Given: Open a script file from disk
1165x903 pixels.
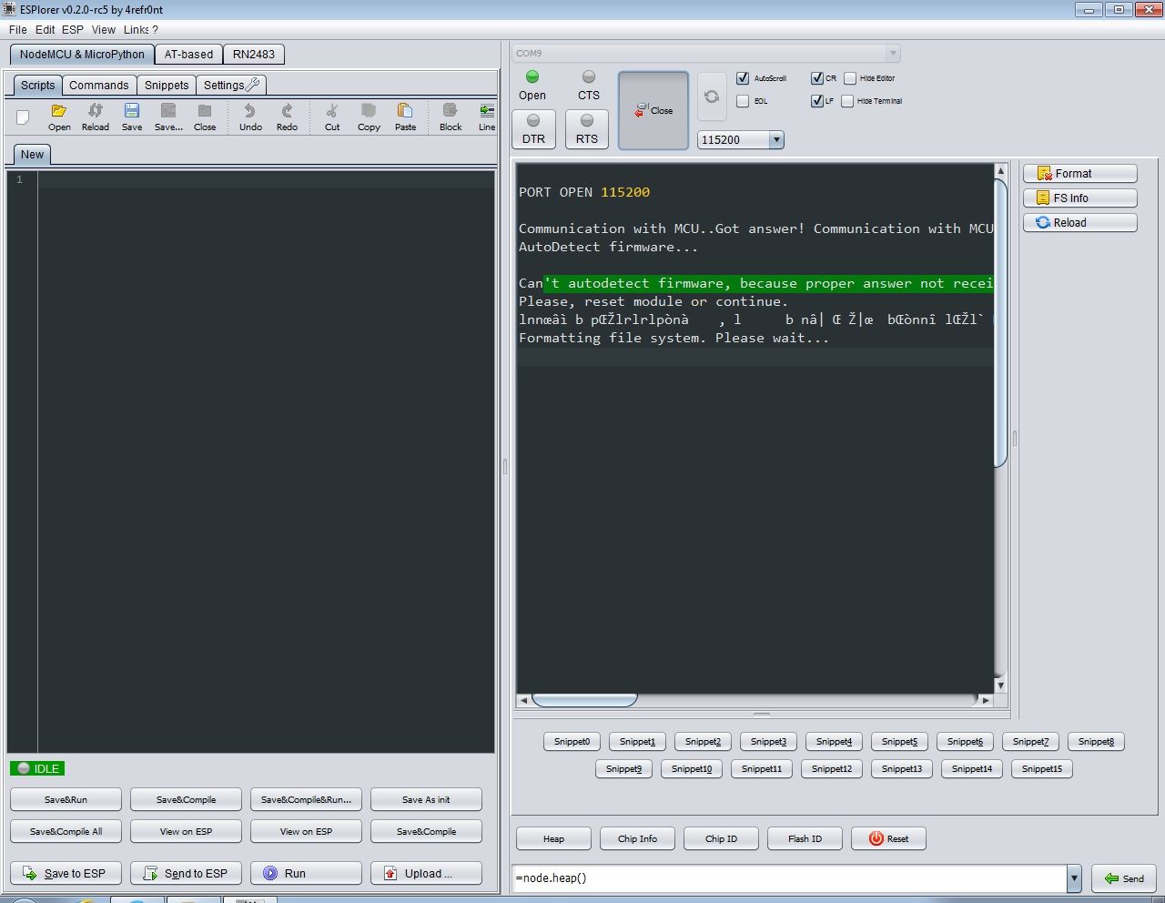Looking at the screenshot, I should coord(58,117).
